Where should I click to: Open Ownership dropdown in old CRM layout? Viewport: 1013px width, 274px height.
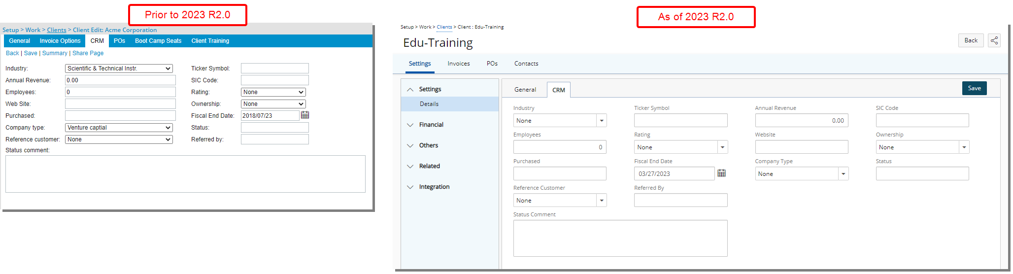pyautogui.click(x=273, y=104)
